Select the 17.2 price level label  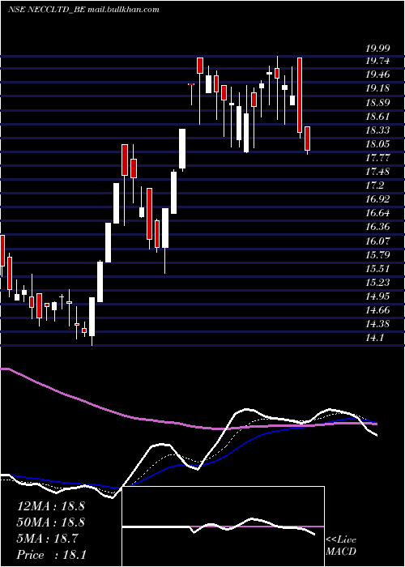click(374, 185)
